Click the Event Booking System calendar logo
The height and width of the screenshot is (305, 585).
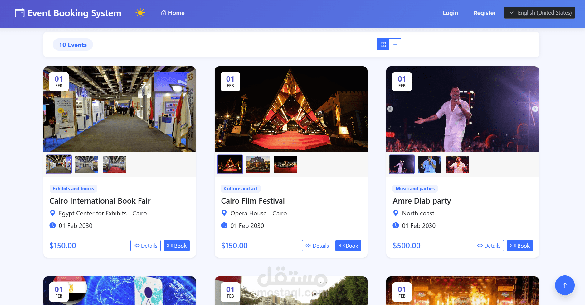pos(20,13)
